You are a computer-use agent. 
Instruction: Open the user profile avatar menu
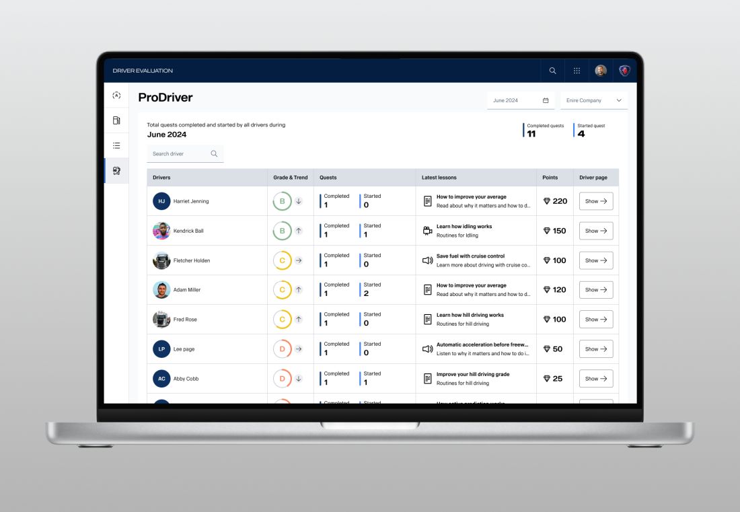pos(600,71)
